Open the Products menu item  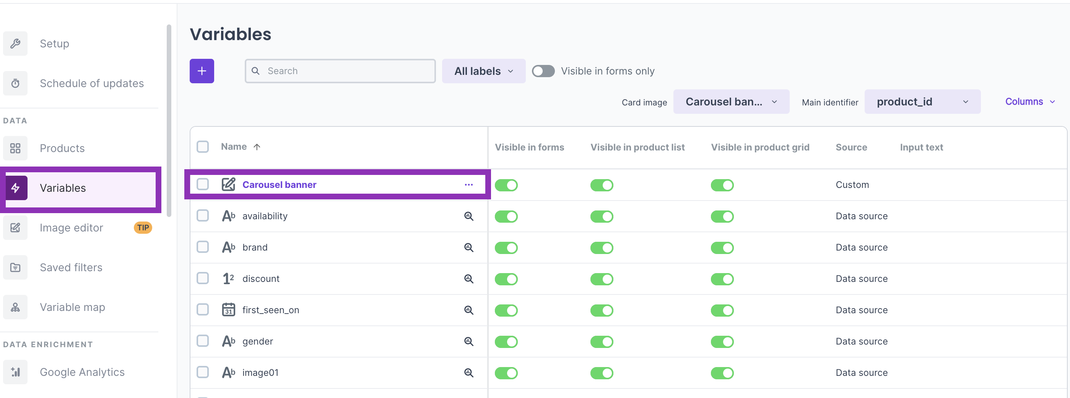pos(62,148)
